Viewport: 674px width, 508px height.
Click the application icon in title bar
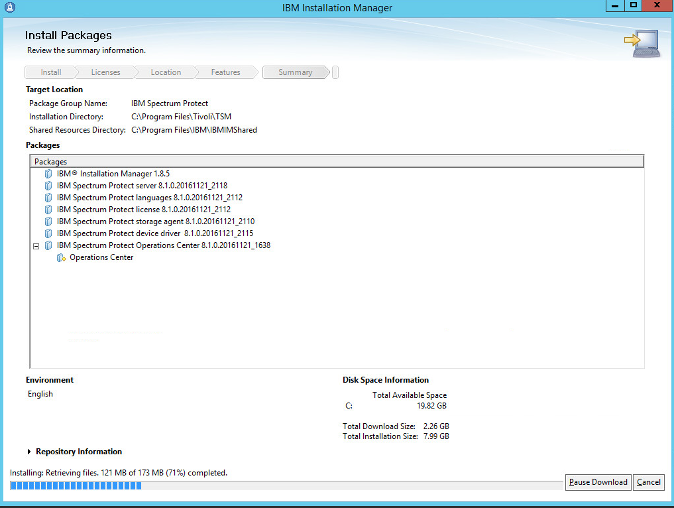9,7
